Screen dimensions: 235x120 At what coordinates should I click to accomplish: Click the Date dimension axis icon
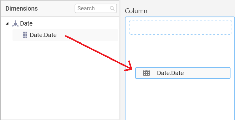pos(15,24)
